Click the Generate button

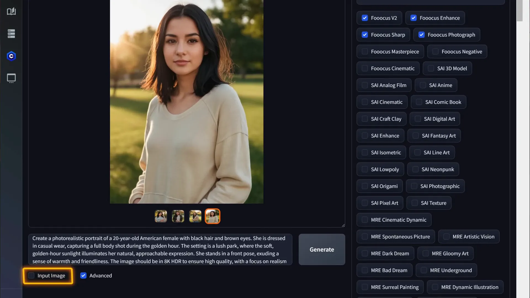pos(322,249)
